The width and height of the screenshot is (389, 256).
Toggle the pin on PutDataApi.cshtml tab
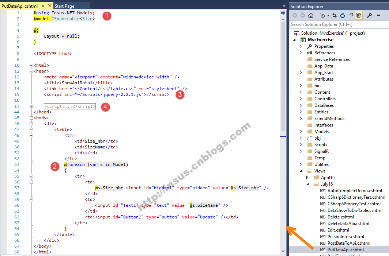coord(43,6)
